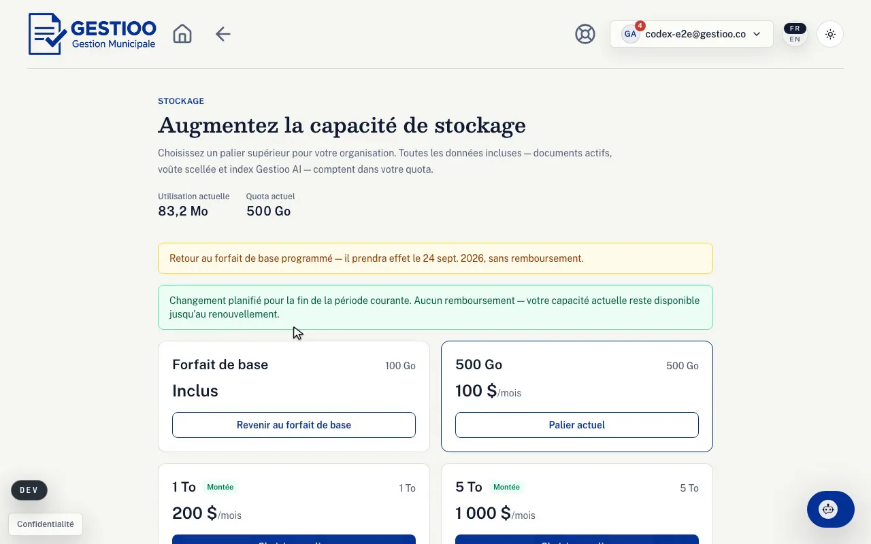Click the GA avatar with notification badge

point(631,34)
